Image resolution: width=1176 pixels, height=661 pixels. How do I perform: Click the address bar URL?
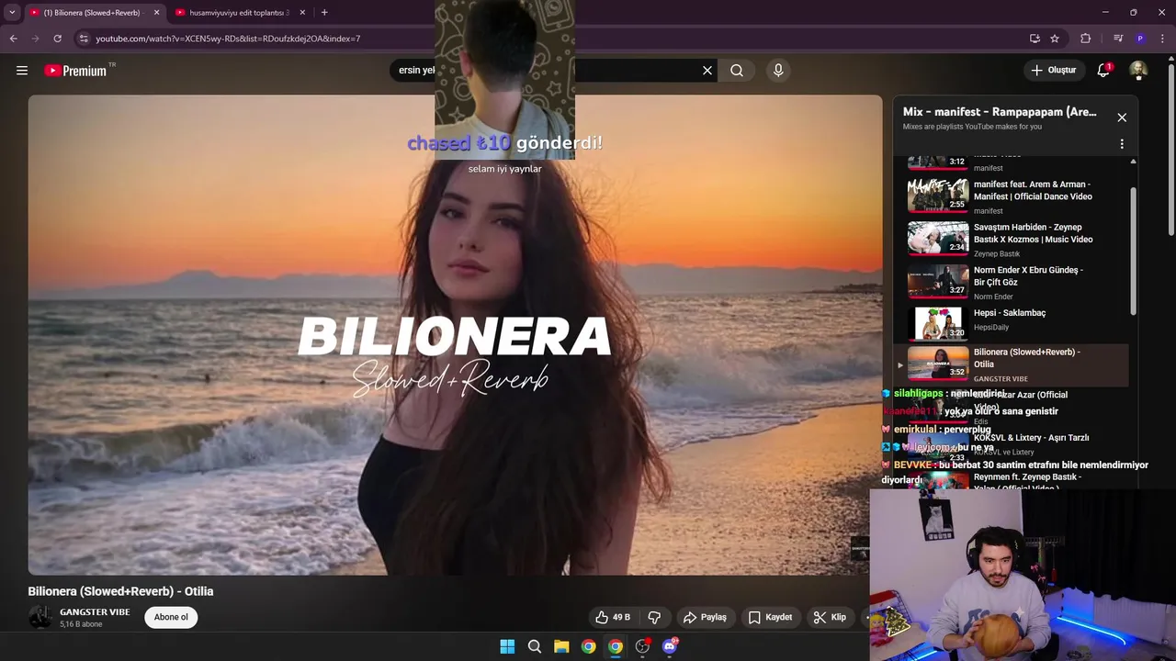click(x=228, y=39)
